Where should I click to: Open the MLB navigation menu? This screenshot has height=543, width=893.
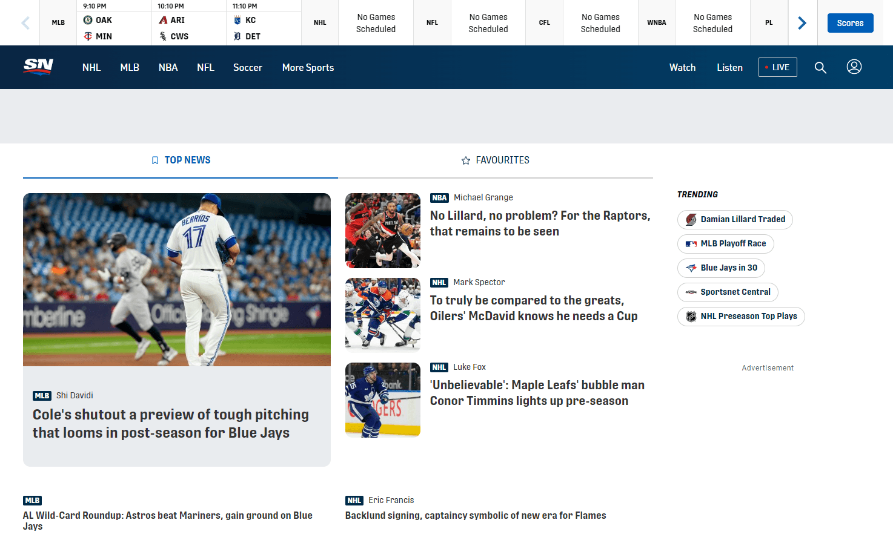[130, 67]
